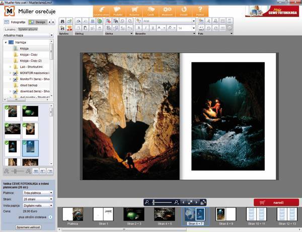The height and width of the screenshot is (232, 302).
Task: Click the Spremeni velikost button
Action: 28,227
